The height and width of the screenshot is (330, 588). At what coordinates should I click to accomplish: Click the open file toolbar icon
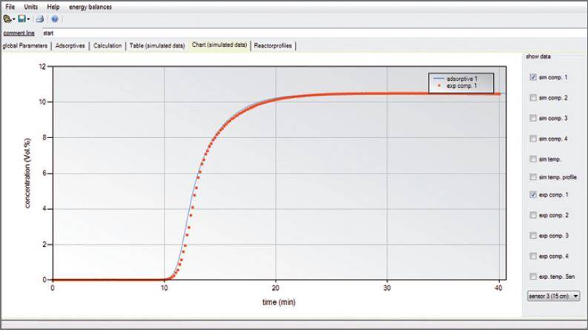(x=6, y=19)
